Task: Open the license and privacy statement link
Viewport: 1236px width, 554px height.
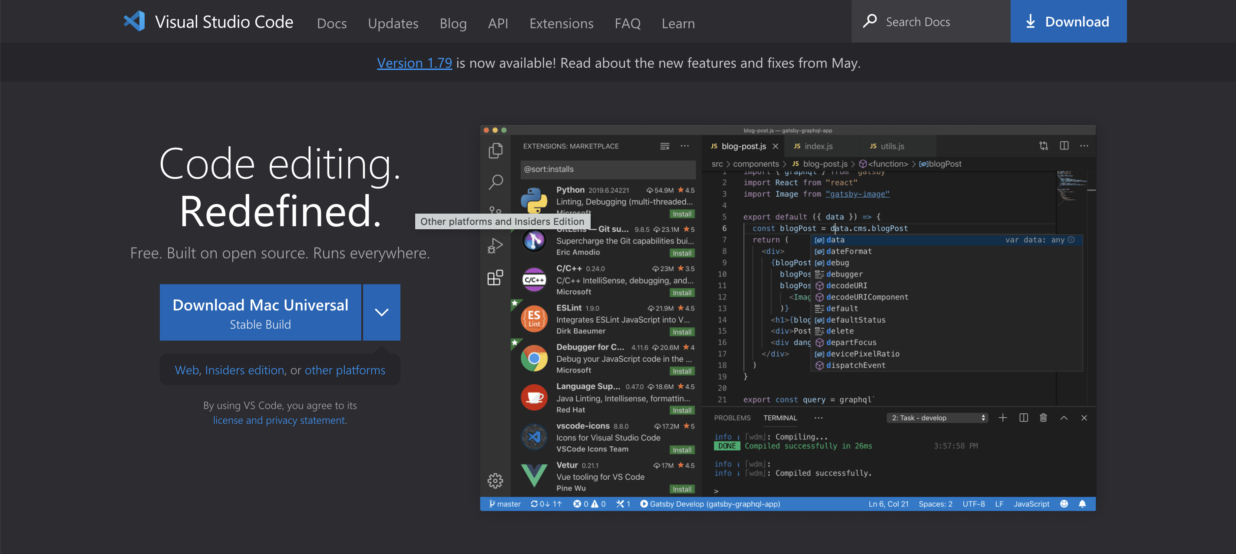Action: pyautogui.click(x=279, y=420)
